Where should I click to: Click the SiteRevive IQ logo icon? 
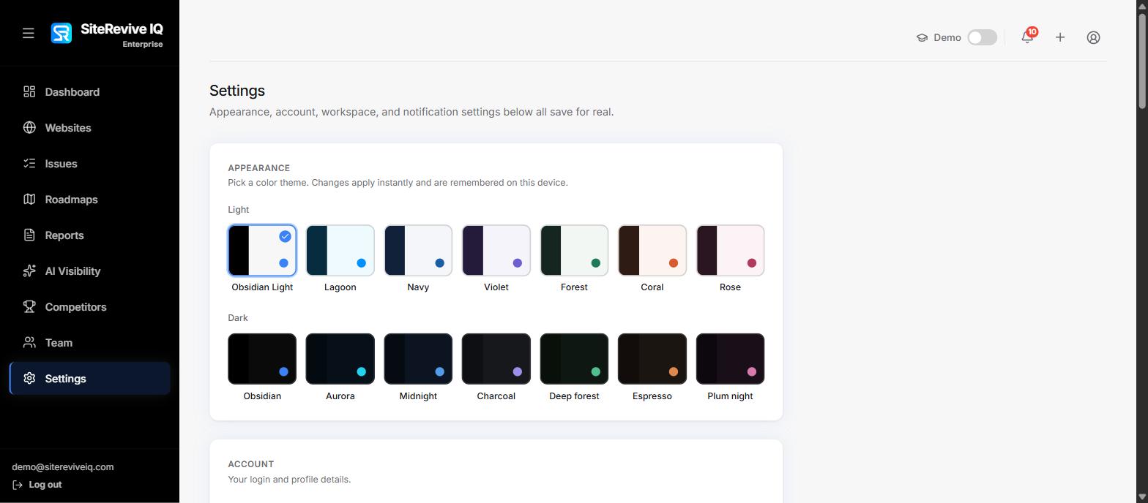point(61,33)
